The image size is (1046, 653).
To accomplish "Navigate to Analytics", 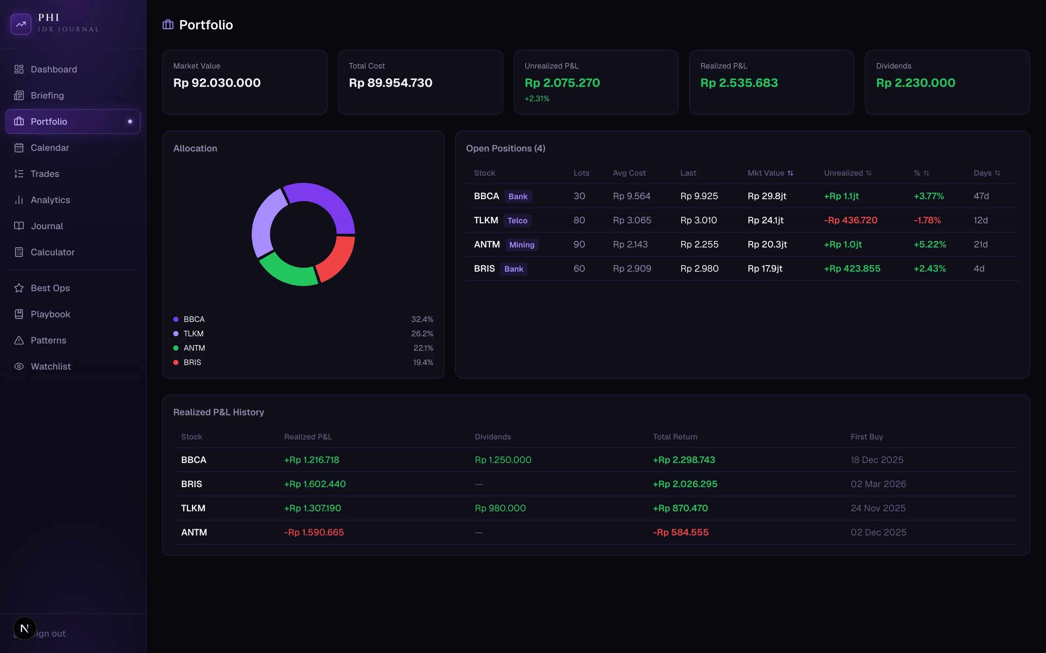I will point(73,200).
